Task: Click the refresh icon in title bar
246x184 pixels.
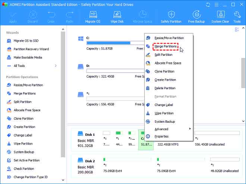Action: pyautogui.click(x=208, y=5)
